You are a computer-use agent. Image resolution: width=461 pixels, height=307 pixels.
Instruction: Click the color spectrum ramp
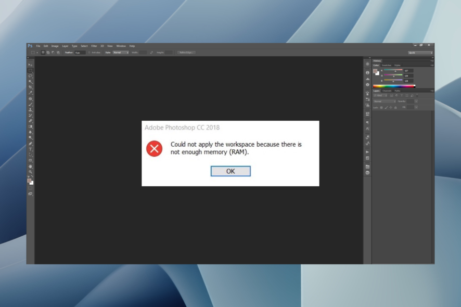point(394,86)
